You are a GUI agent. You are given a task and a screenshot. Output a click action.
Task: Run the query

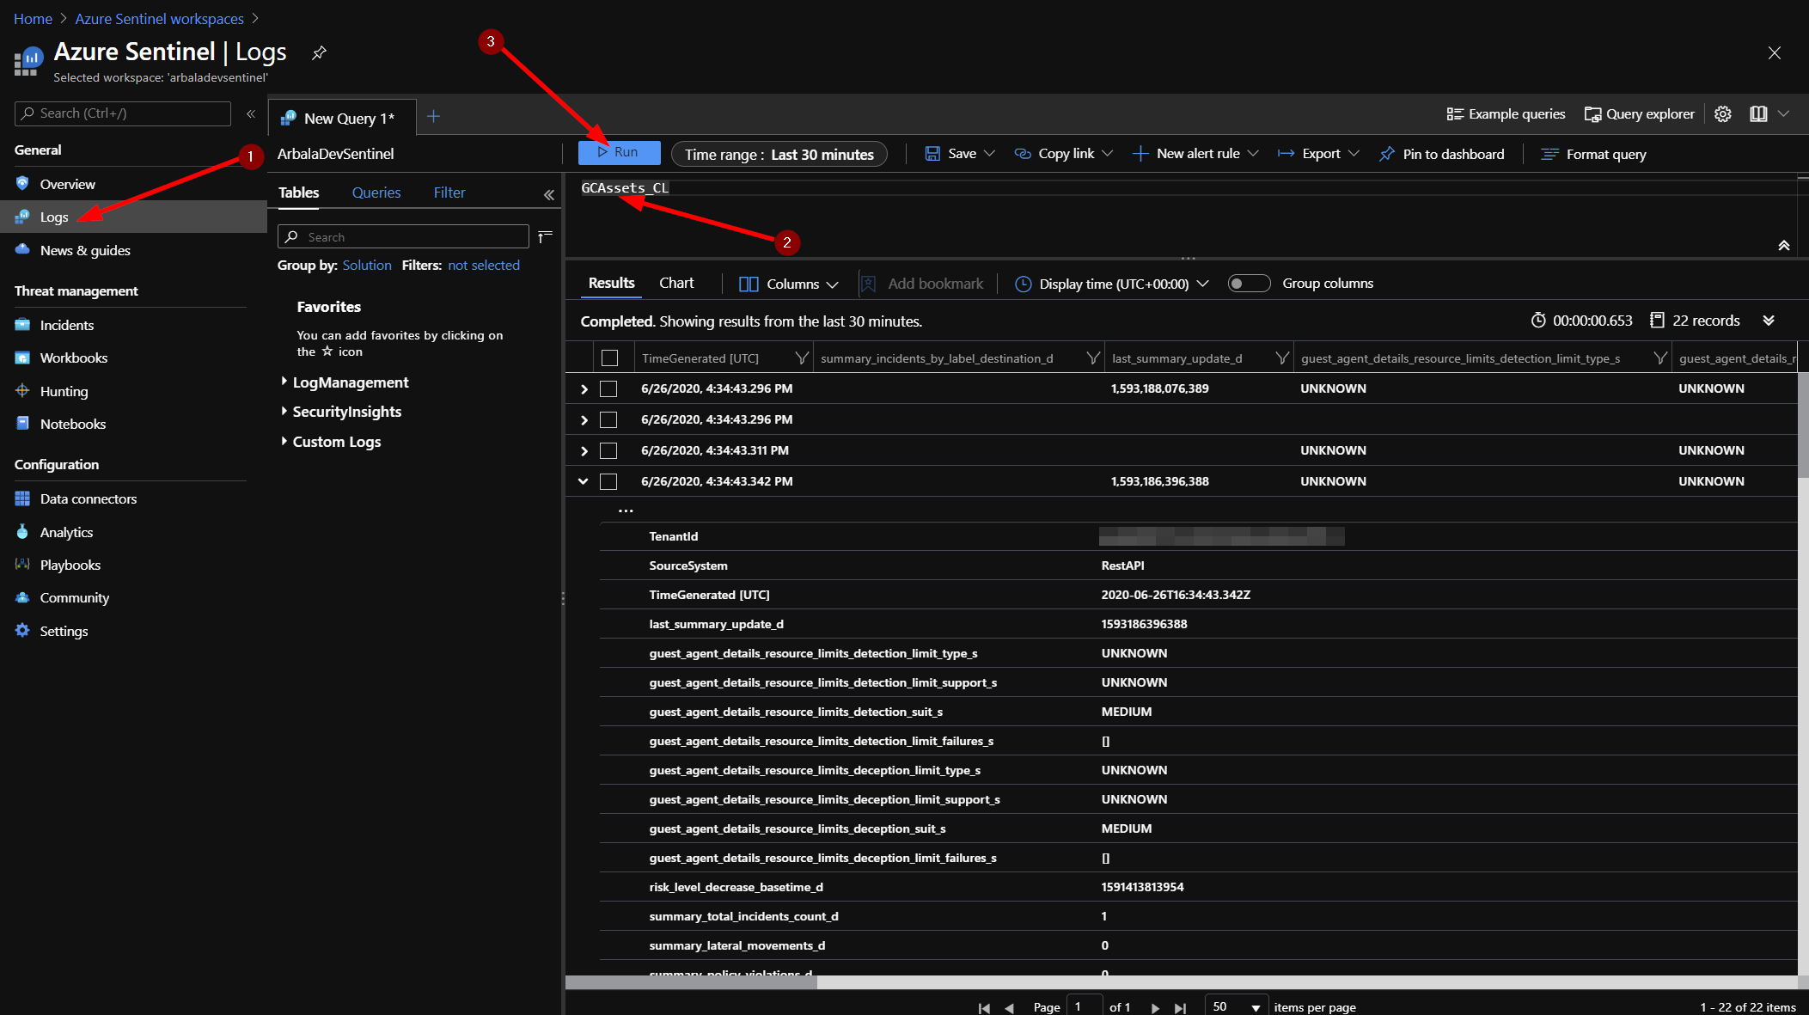(619, 152)
